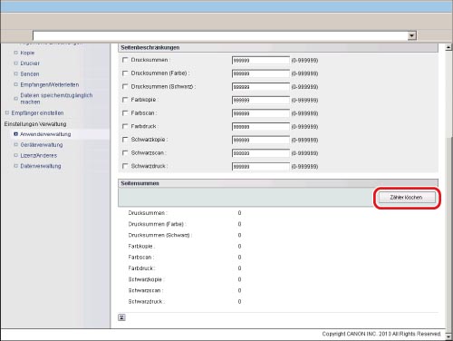Image resolution: width=453 pixels, height=341 pixels.
Task: Select the Drucksummen (Schwarz) input field
Action: (261, 87)
